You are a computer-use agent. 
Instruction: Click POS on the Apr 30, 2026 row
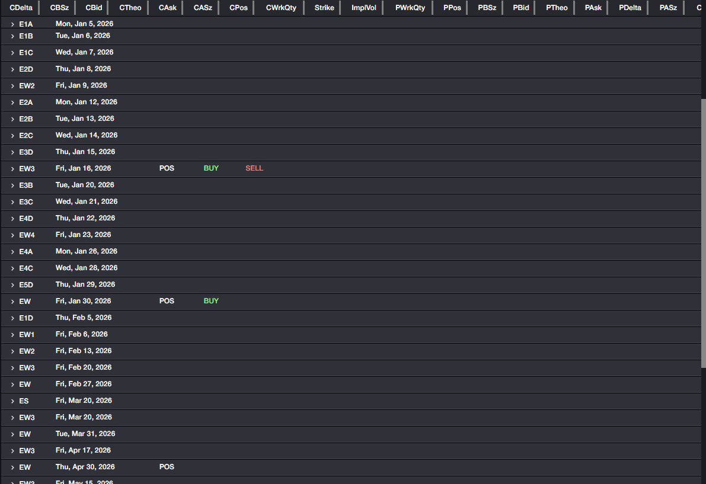tap(167, 467)
